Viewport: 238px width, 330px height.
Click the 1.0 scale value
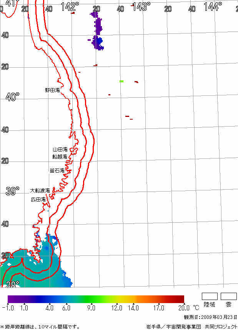click(24, 308)
